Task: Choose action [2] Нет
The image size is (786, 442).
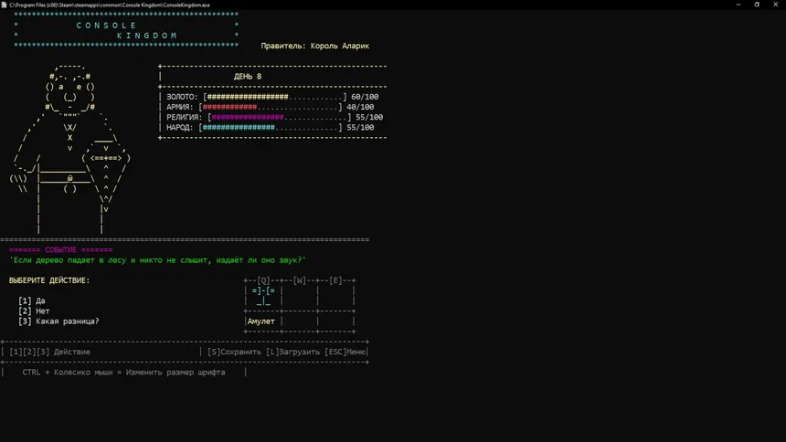Action: coord(34,311)
